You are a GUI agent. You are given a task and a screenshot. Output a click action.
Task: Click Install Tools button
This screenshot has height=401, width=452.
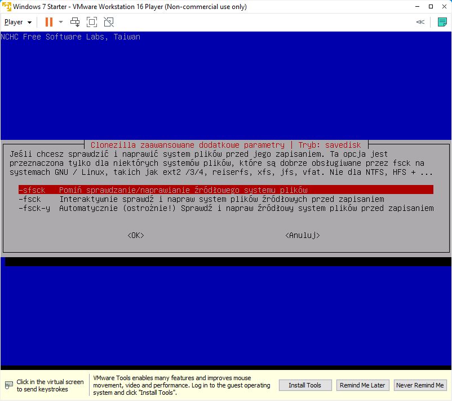pos(304,385)
